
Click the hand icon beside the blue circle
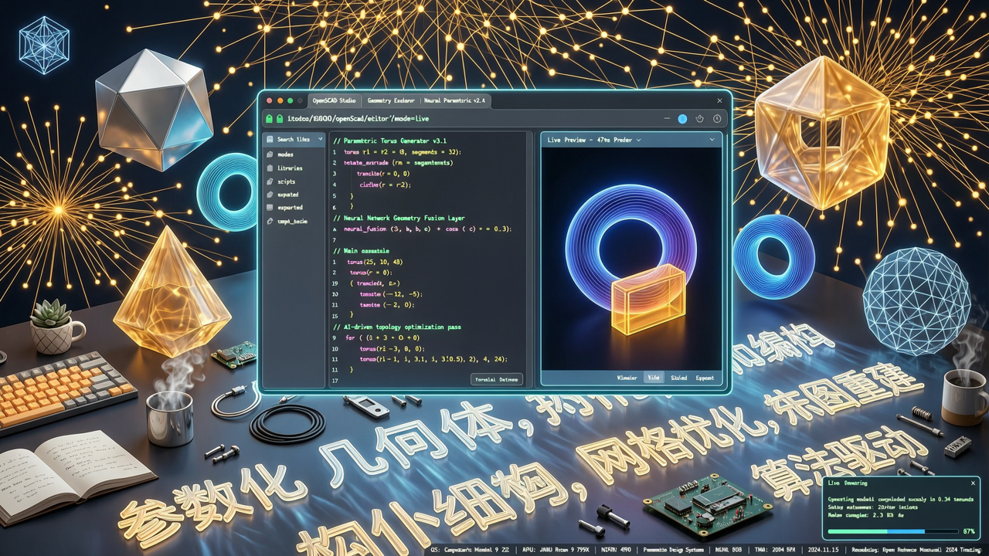(700, 119)
